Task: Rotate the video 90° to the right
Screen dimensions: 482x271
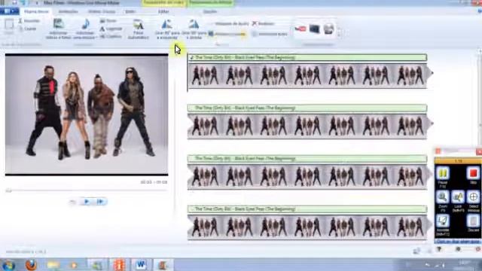Action: pyautogui.click(x=194, y=29)
